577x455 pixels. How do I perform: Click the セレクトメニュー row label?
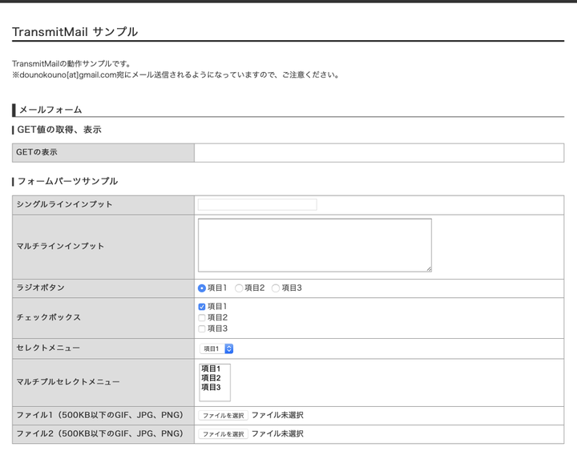click(x=48, y=348)
